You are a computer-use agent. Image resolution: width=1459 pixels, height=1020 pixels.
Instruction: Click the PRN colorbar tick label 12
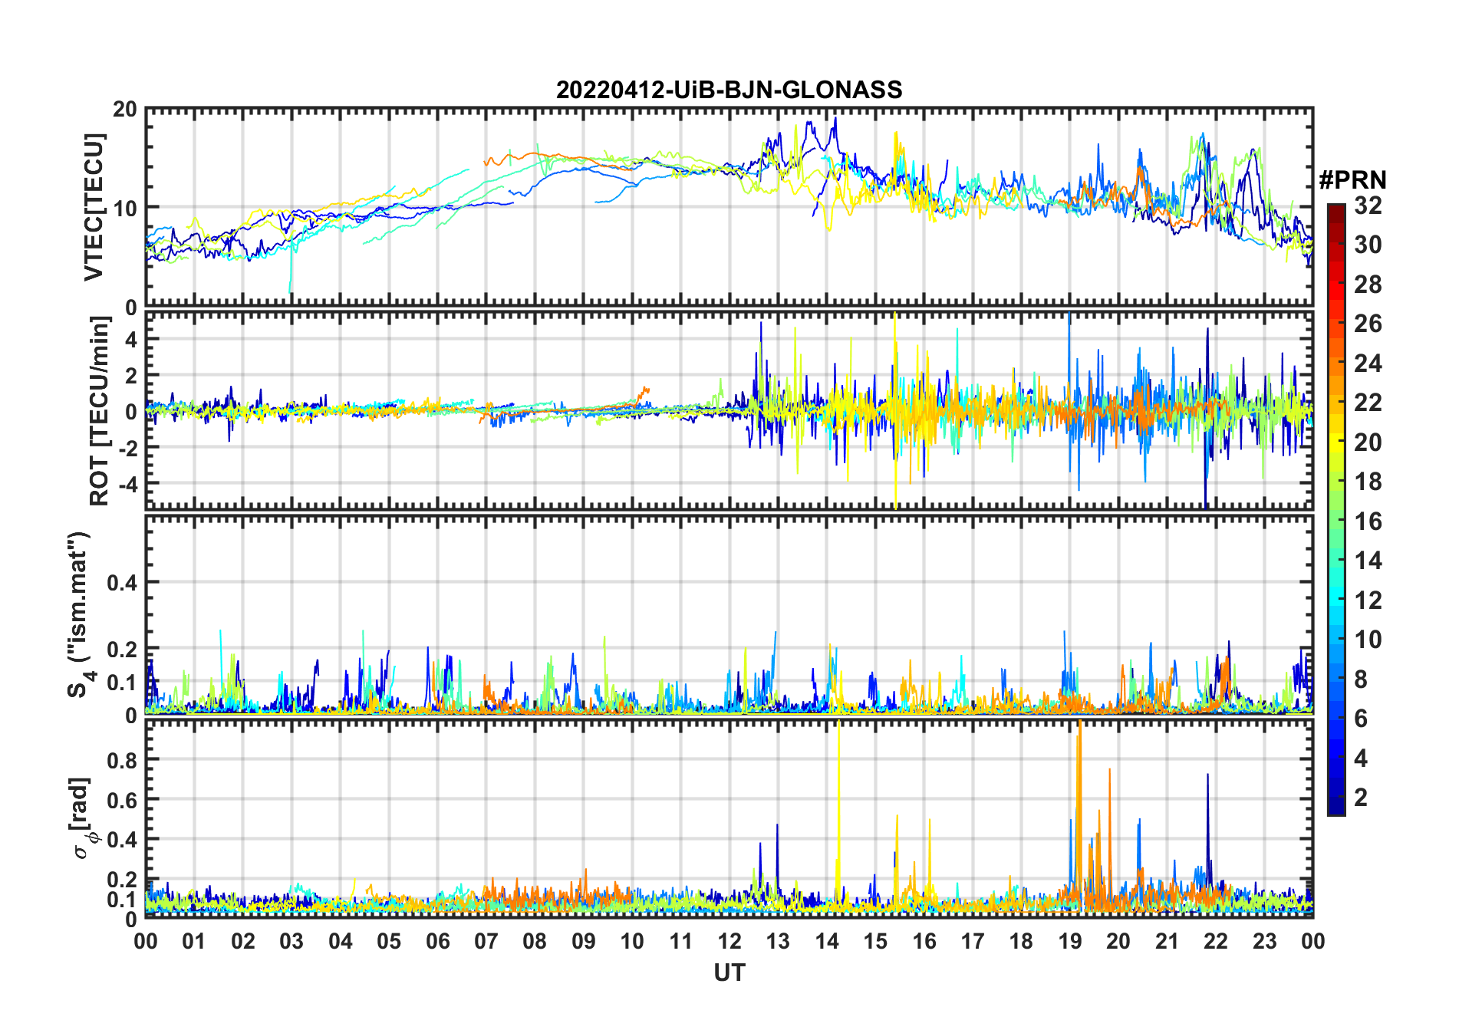click(1368, 600)
